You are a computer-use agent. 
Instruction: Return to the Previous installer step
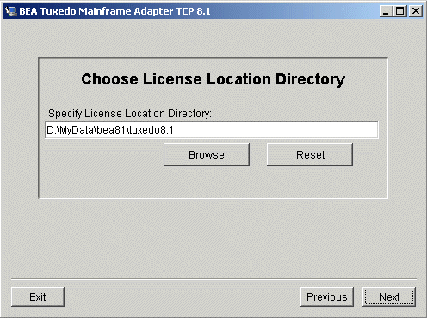coord(327,296)
